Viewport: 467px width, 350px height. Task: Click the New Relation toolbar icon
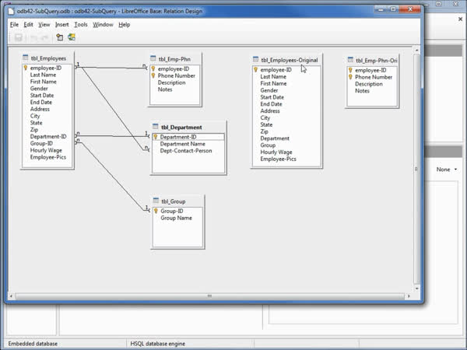click(72, 37)
